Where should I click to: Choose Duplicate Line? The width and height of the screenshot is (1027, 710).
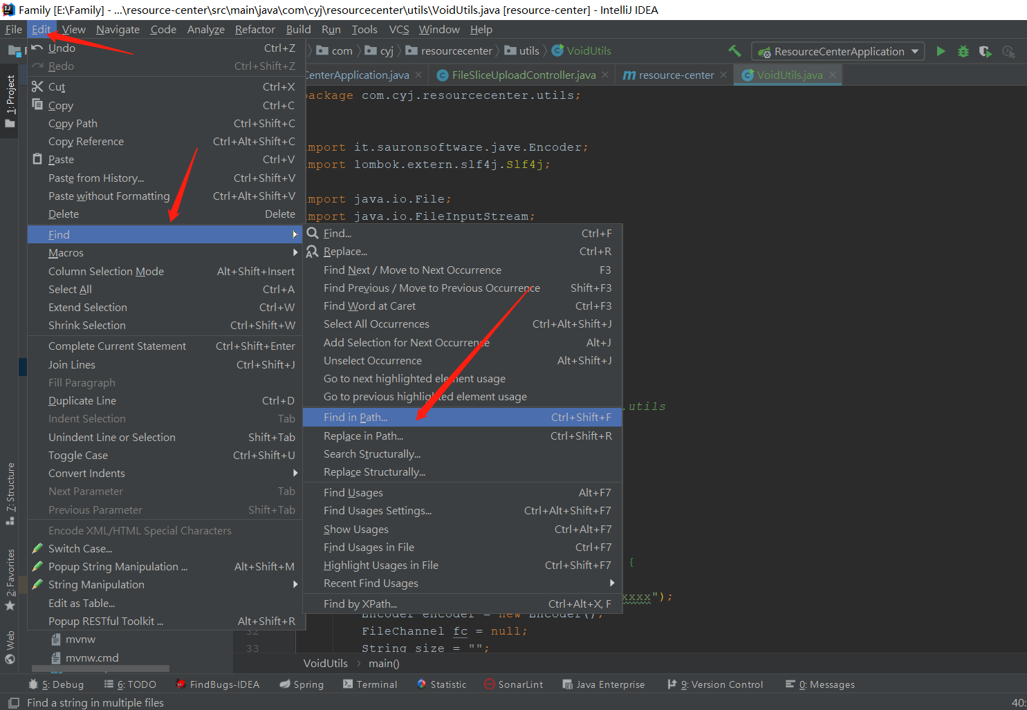point(165,400)
